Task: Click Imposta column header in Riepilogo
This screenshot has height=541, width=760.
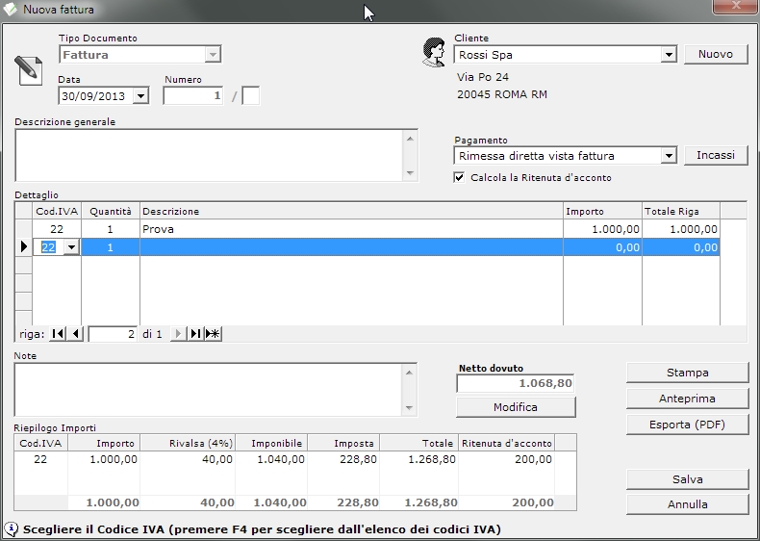Action: [x=343, y=443]
